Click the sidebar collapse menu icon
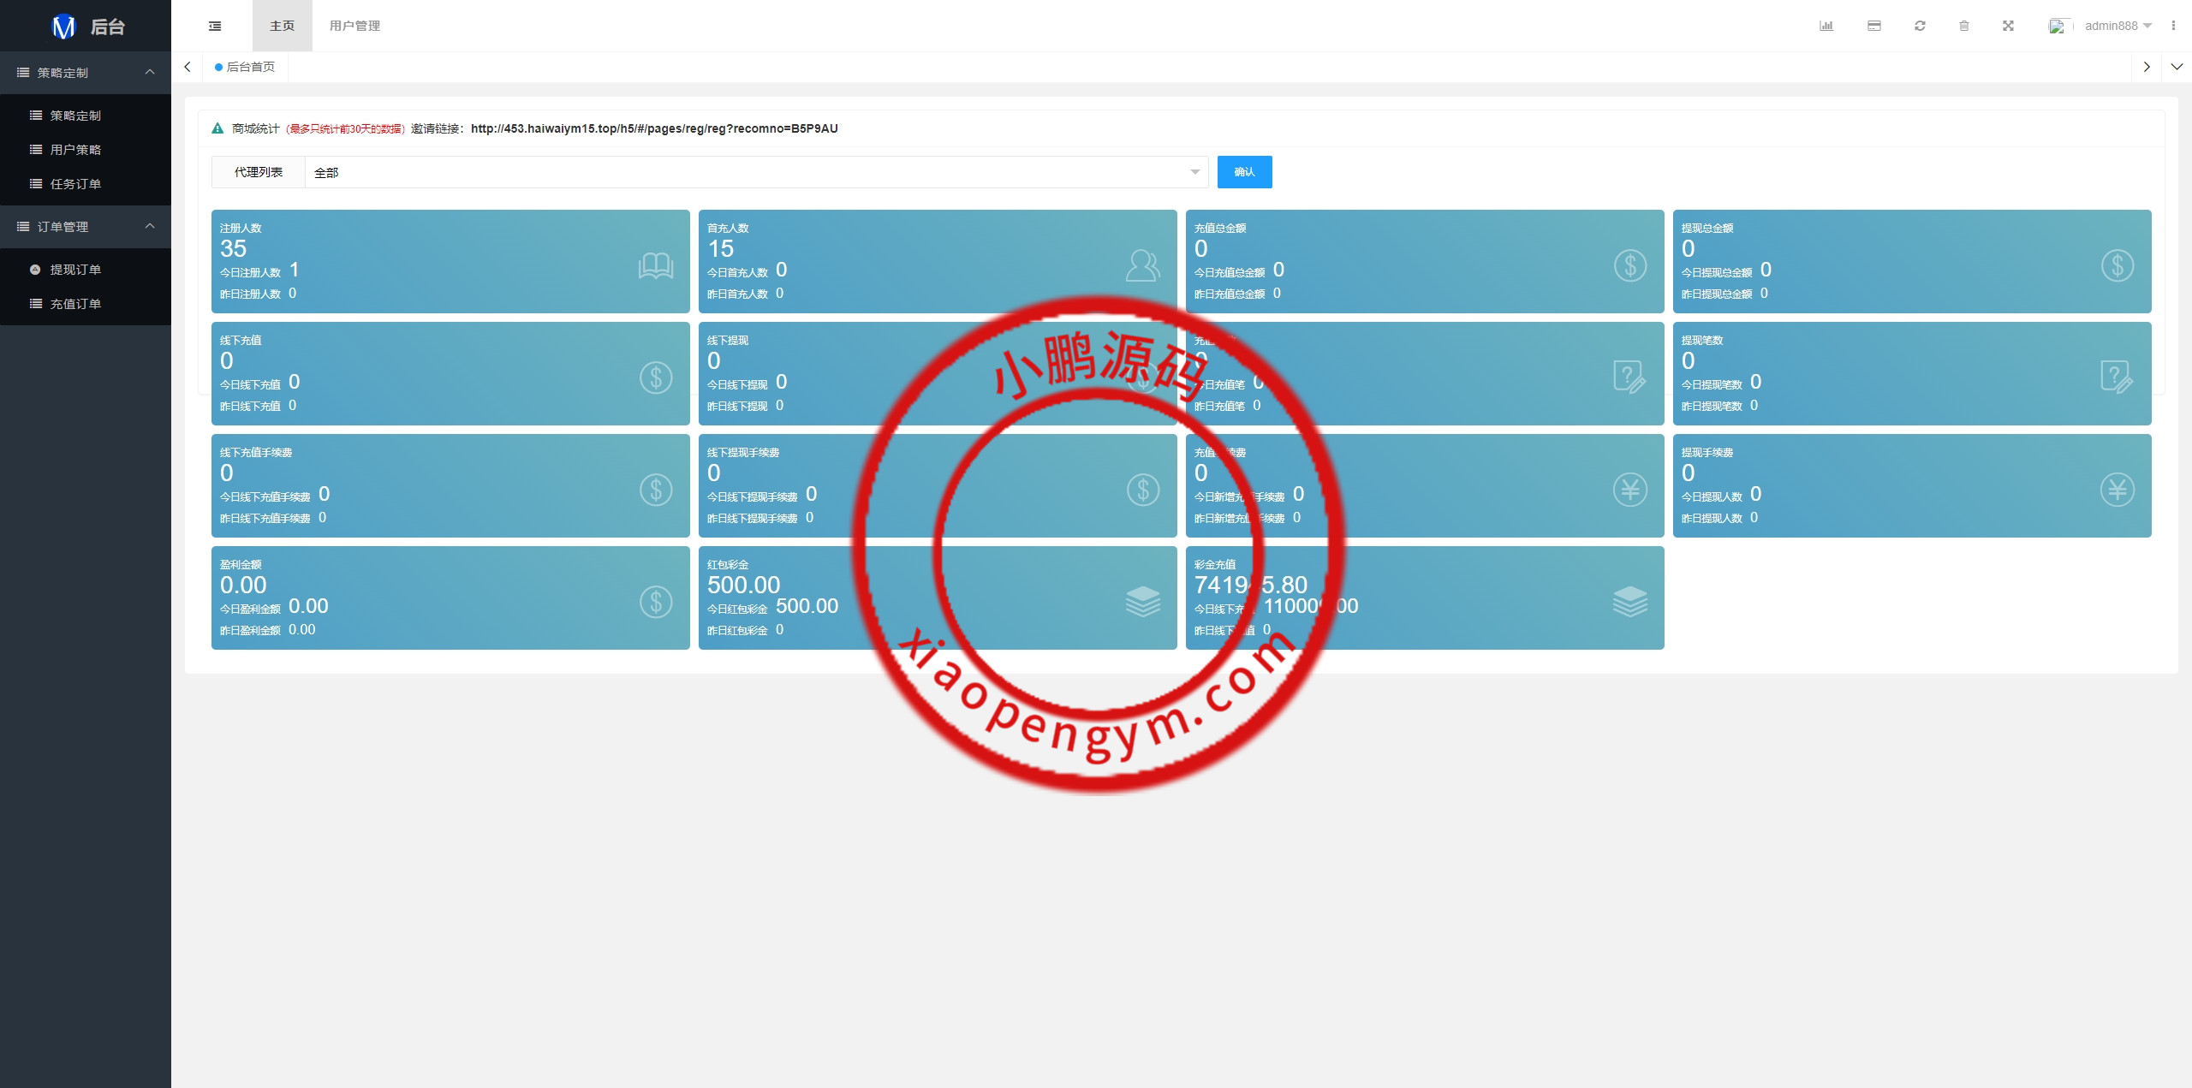Viewport: 2192px width, 1088px height. 215,26
